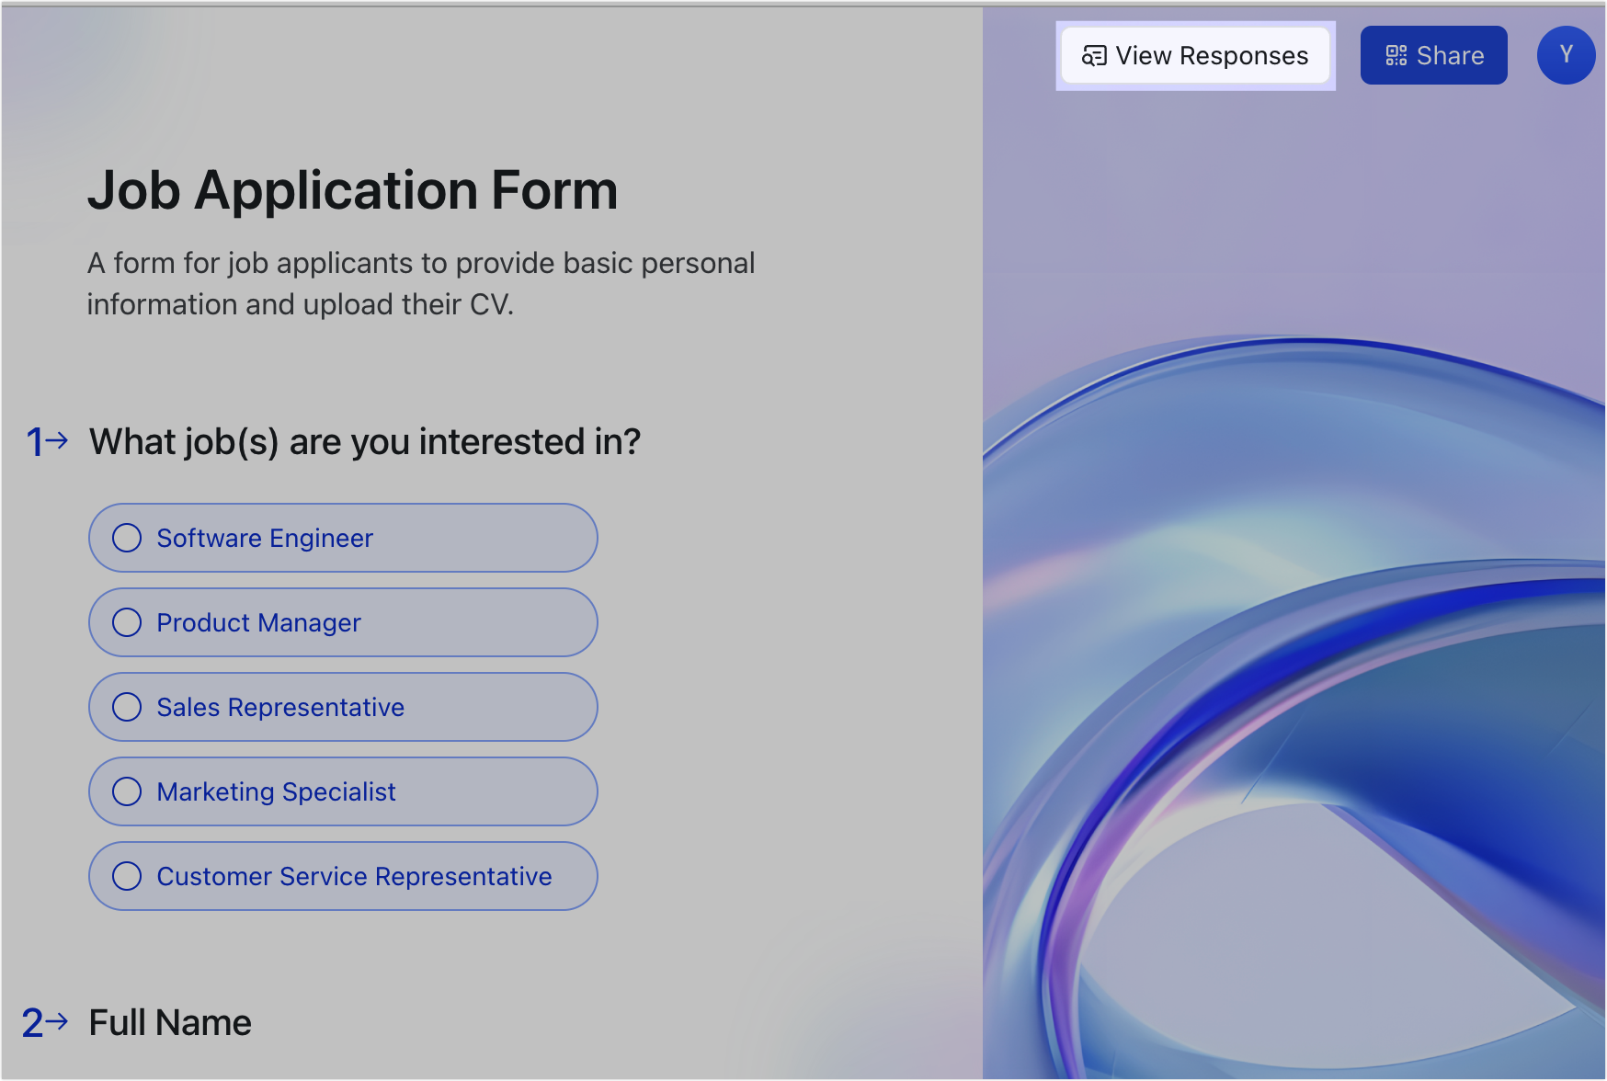Click question 1 heading about job interests

tap(363, 442)
